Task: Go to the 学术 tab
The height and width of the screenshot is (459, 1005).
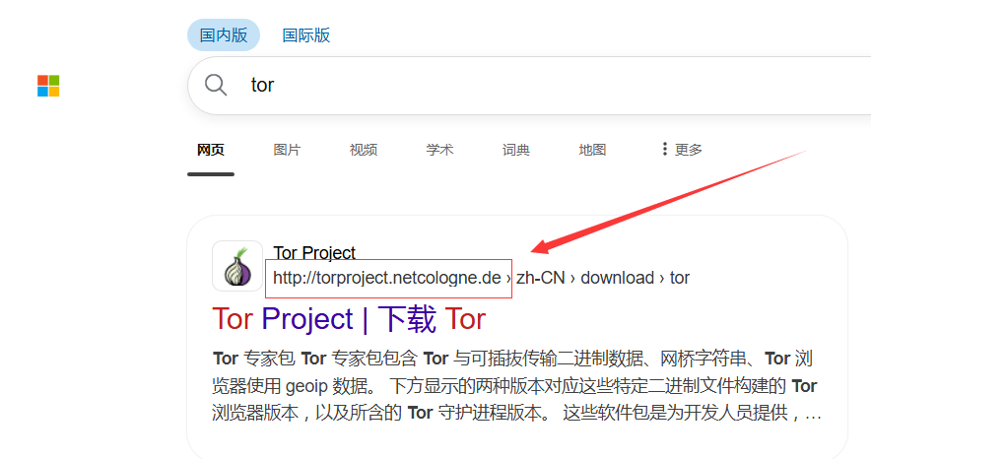Action: click(439, 150)
